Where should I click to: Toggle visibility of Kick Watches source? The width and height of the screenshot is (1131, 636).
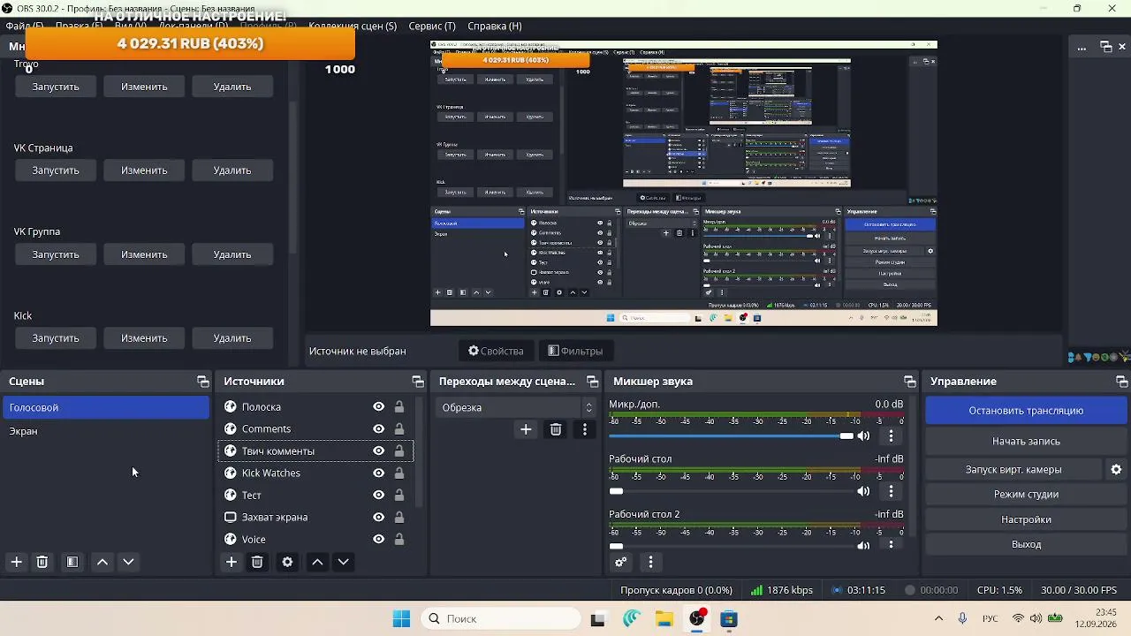[x=378, y=473]
